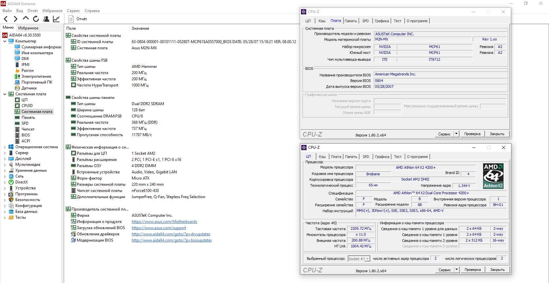Switch to Плата tab in lower CPU-Z
This screenshot has height=283, width=549.
coord(336,157)
